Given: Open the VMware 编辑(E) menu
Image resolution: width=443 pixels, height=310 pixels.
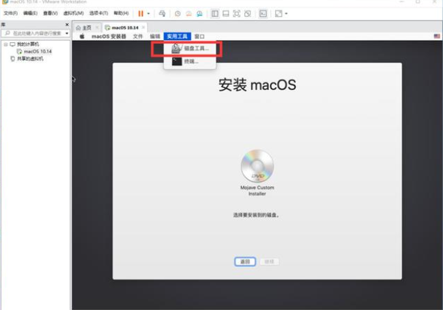Looking at the screenshot, I should coord(30,13).
